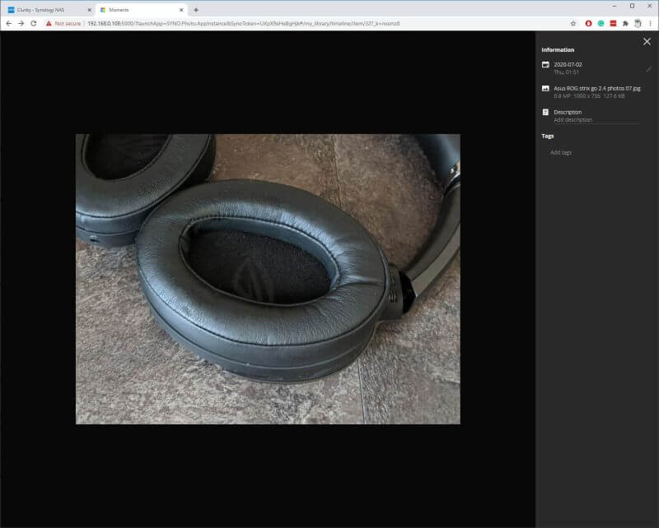The width and height of the screenshot is (659, 528).
Task: Open the browser profile avatar
Action: [638, 24]
